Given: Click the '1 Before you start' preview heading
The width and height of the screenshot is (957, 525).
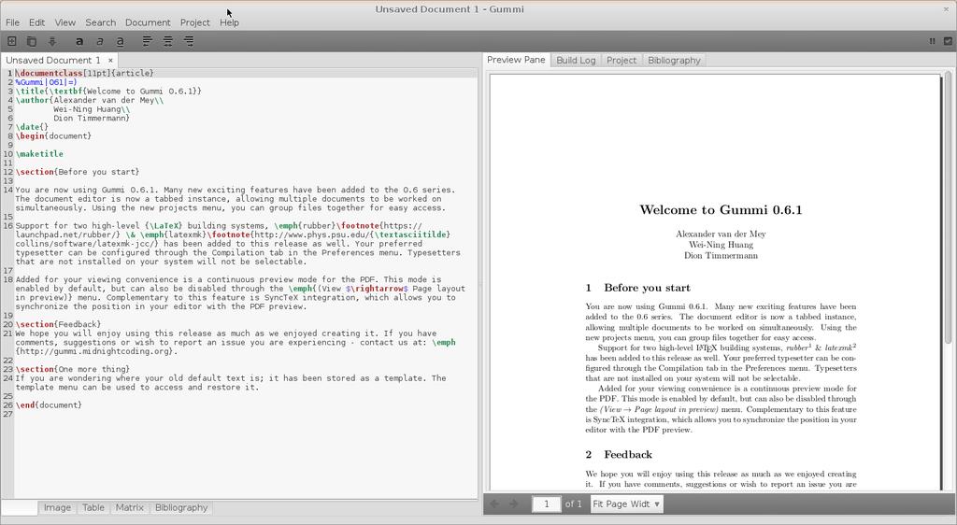Looking at the screenshot, I should (637, 288).
